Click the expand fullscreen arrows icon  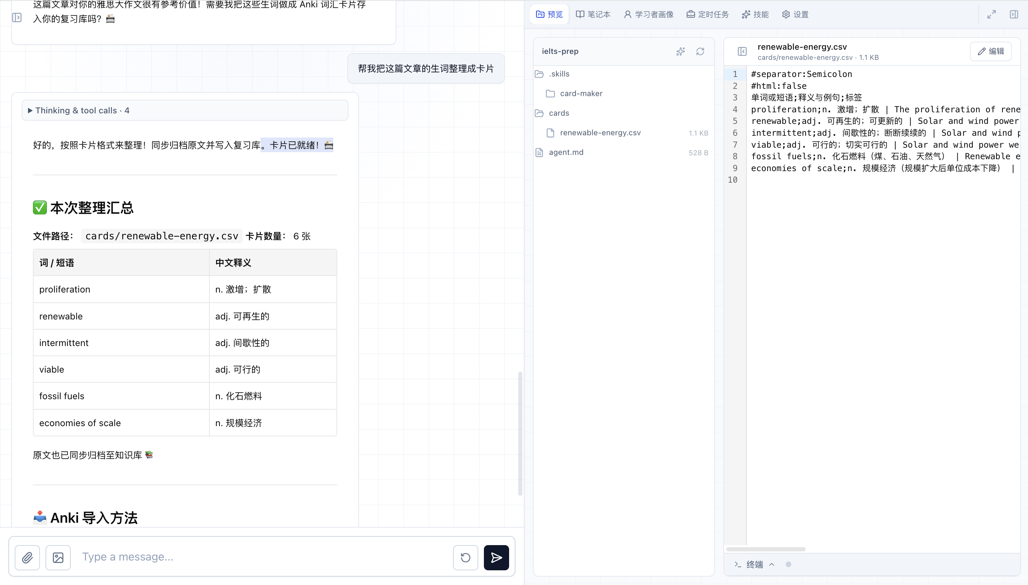tap(992, 14)
